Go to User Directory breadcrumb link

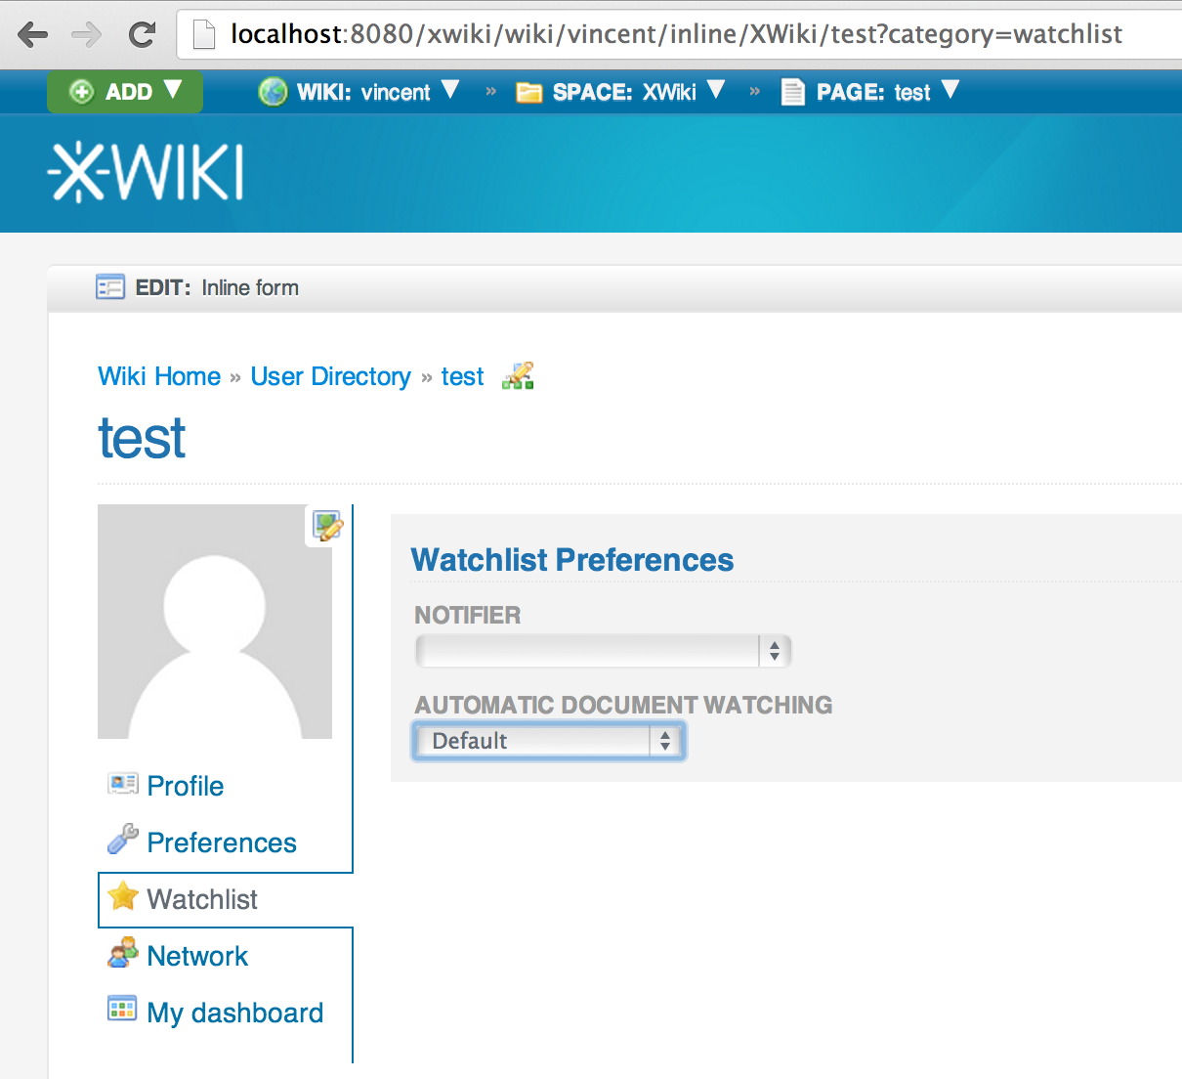(x=331, y=376)
